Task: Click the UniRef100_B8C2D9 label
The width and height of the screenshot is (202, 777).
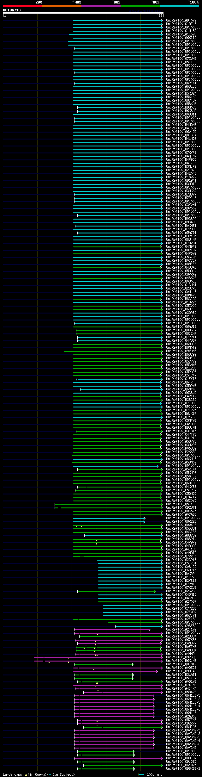Action: [181, 299]
